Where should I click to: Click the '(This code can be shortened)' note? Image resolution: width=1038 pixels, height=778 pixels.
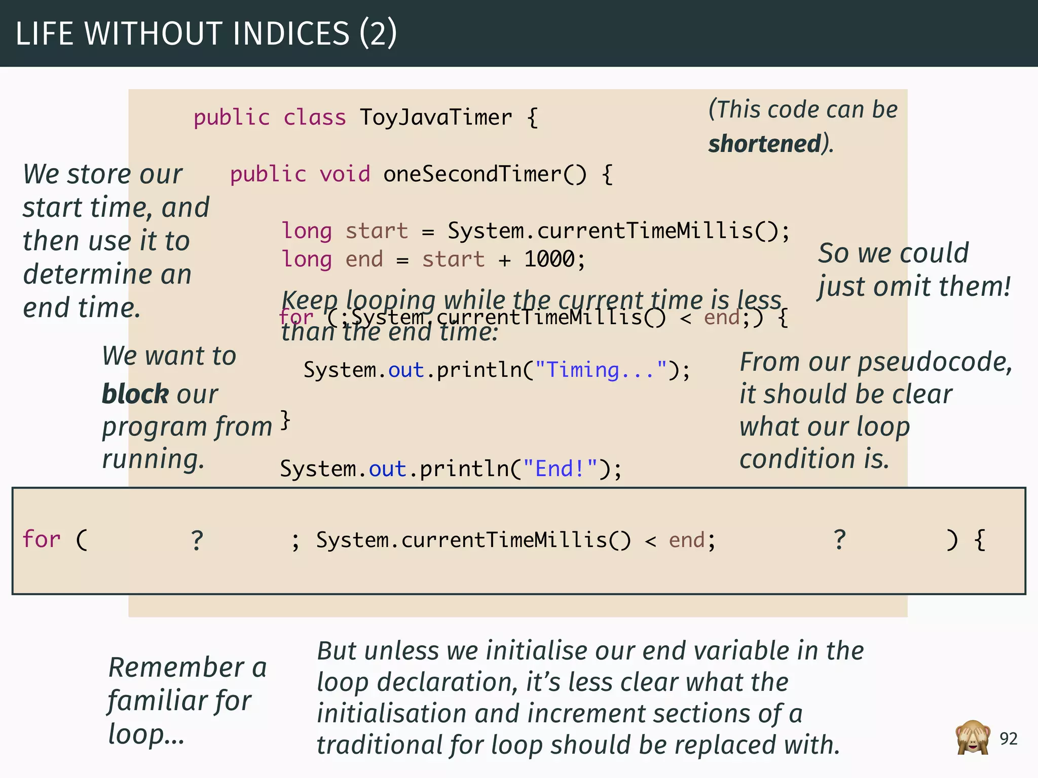[803, 127]
